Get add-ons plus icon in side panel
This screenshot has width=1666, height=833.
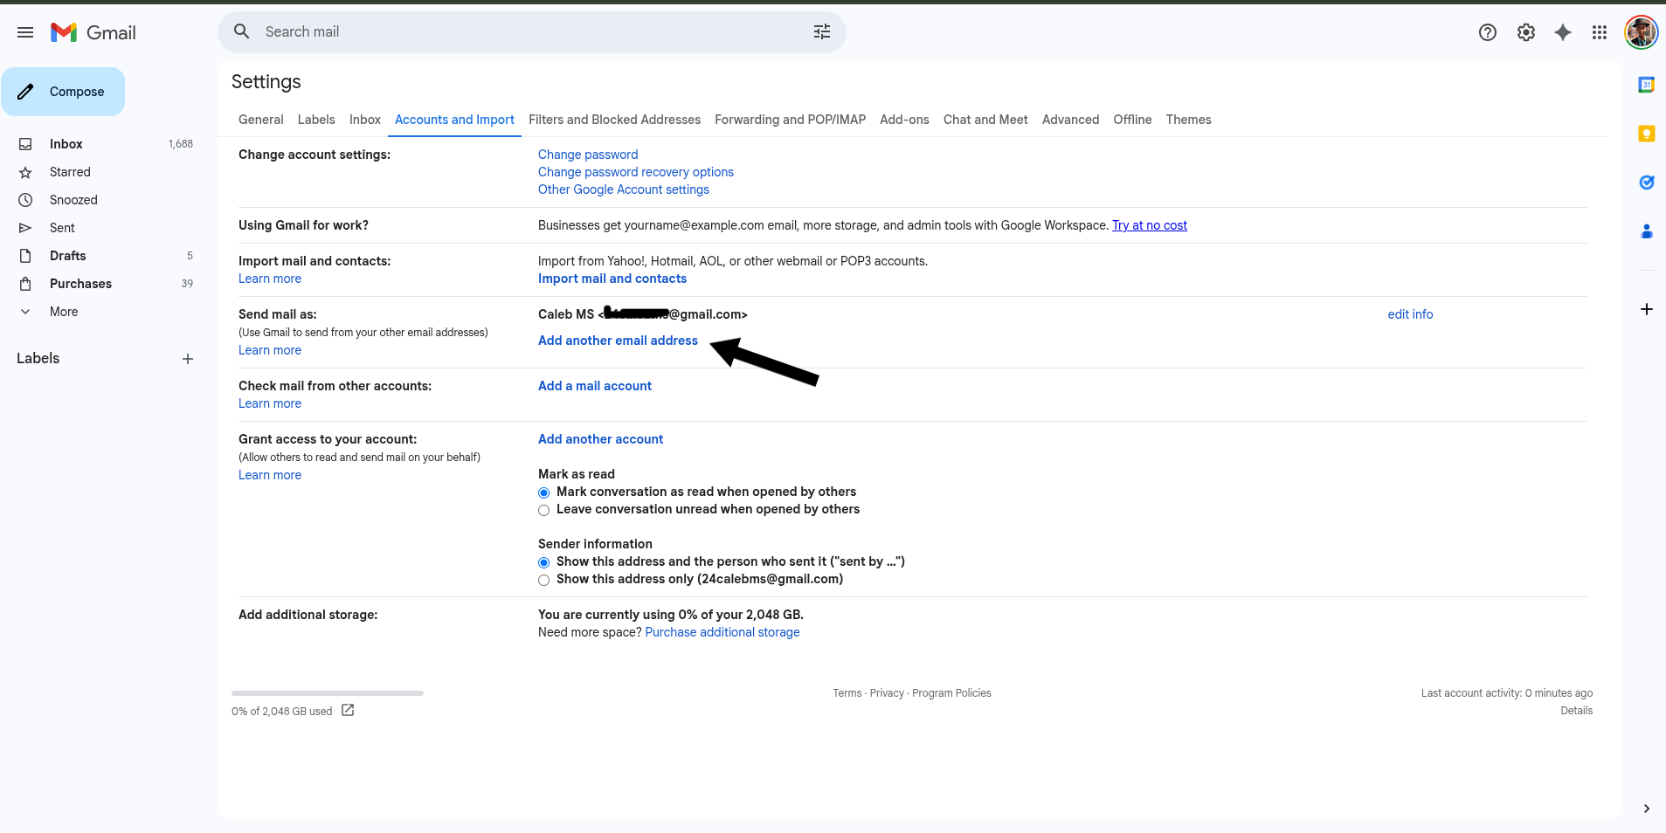1646,309
